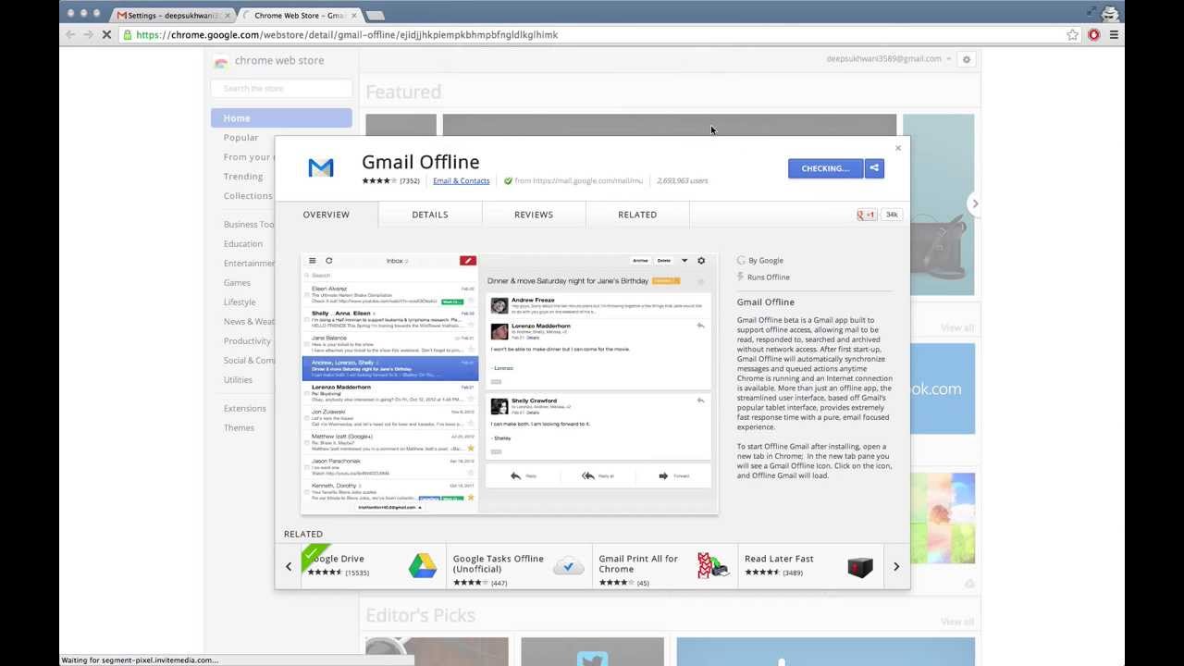Select Popular in the sidebar
Screen dimensions: 1184x666
(240, 138)
